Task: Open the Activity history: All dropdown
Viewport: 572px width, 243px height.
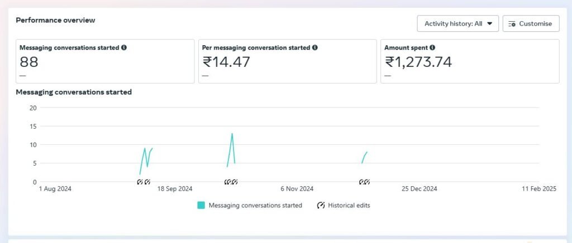Action: point(457,23)
